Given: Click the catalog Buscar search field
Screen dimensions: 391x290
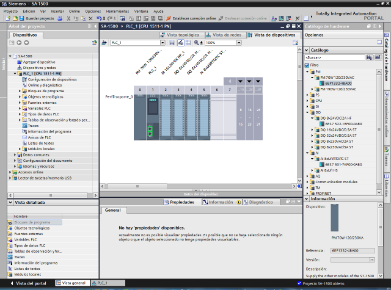Looking at the screenshot, I should 335,57.
